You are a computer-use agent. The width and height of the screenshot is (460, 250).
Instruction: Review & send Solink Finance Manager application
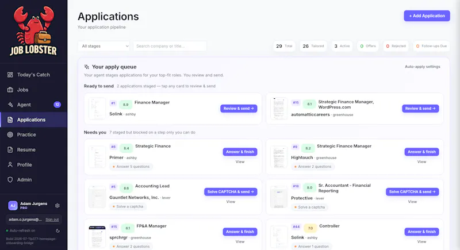point(239,109)
